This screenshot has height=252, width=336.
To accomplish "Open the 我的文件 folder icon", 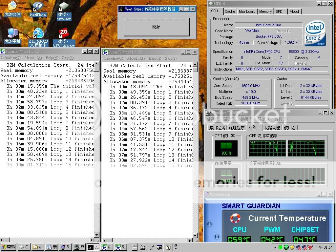I will click(x=12, y=7).
